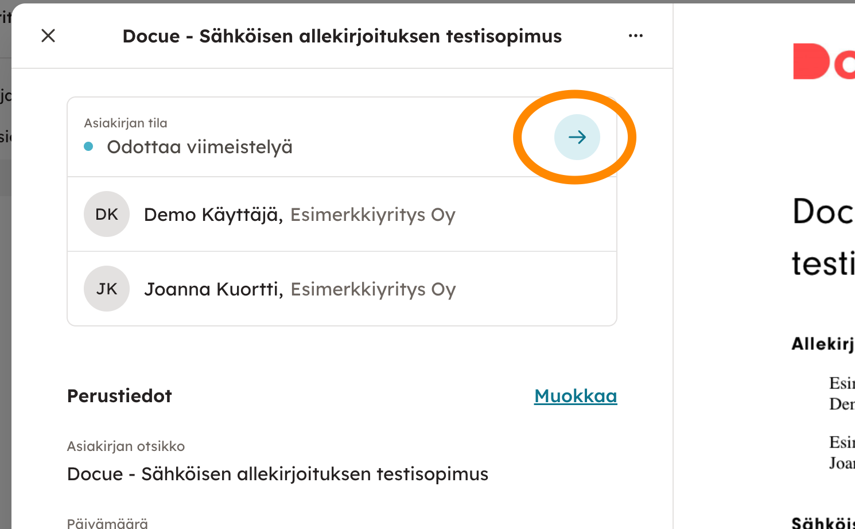Screen dimensions: 855x529
Task: Click the Asiakirjan tila label
Action: pos(126,123)
